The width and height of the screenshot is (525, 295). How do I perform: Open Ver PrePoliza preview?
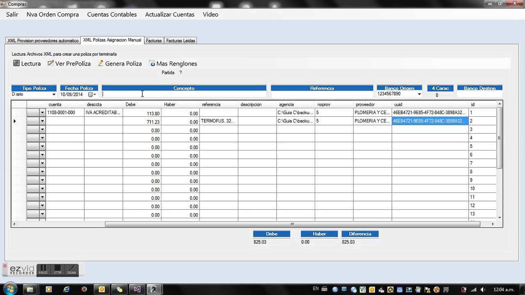pos(69,64)
